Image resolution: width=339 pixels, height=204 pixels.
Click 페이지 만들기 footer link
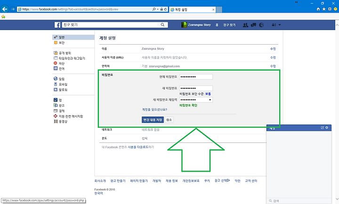(x=139, y=180)
